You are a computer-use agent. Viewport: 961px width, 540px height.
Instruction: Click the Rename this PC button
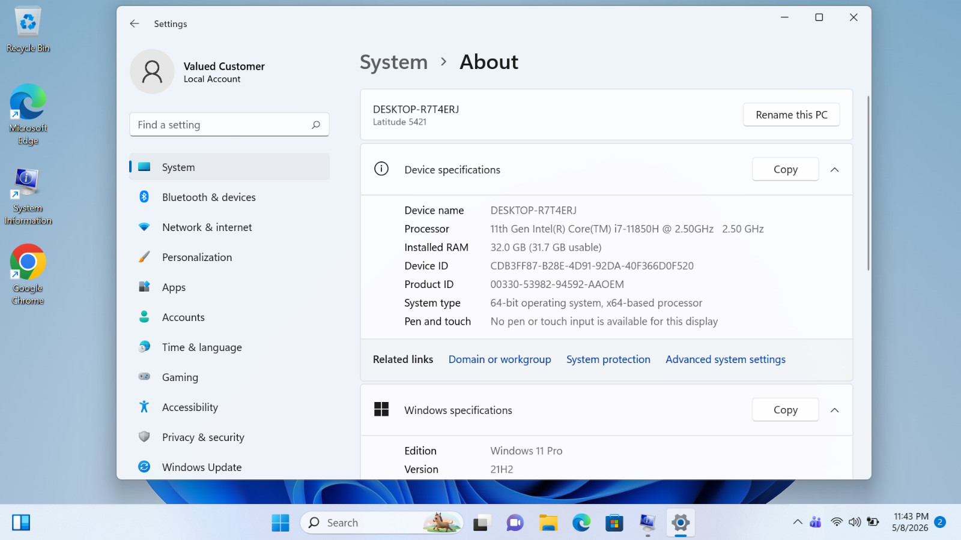pos(791,115)
